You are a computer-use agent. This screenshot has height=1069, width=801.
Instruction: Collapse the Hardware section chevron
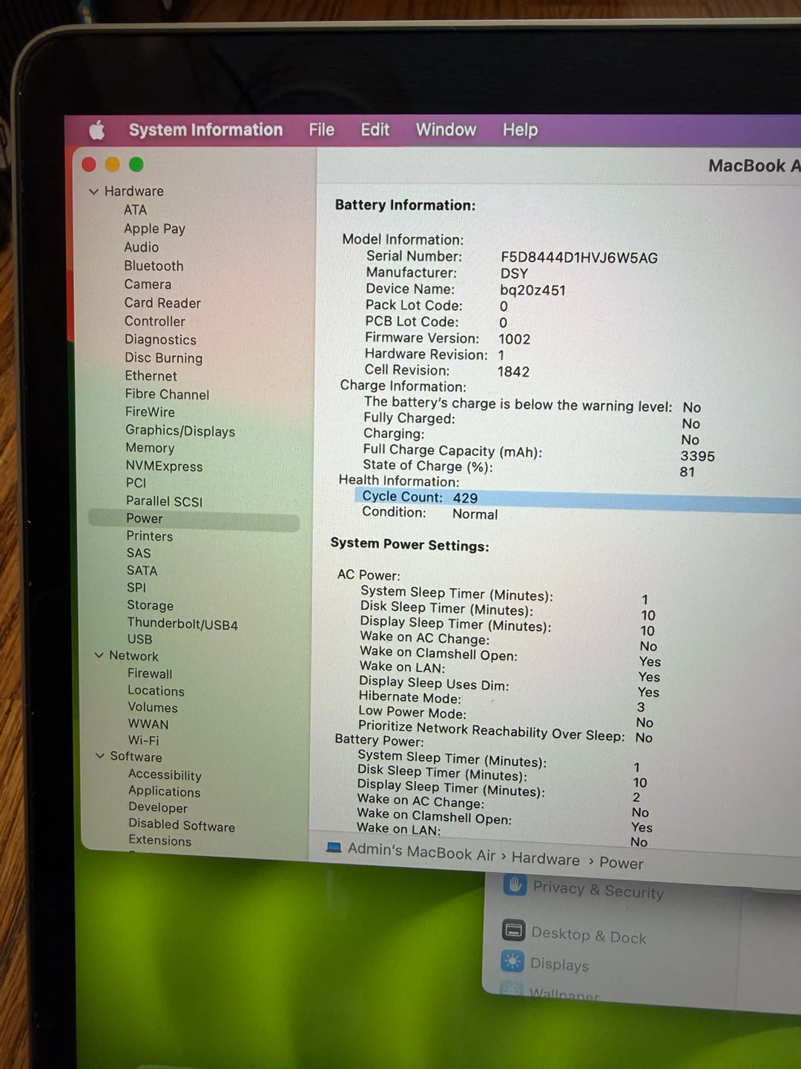pyautogui.click(x=94, y=192)
